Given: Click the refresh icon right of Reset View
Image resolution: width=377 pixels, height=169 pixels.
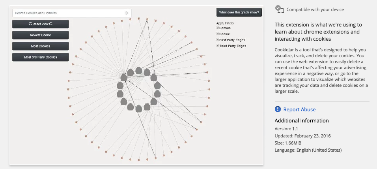Looking at the screenshot, I should (51, 24).
